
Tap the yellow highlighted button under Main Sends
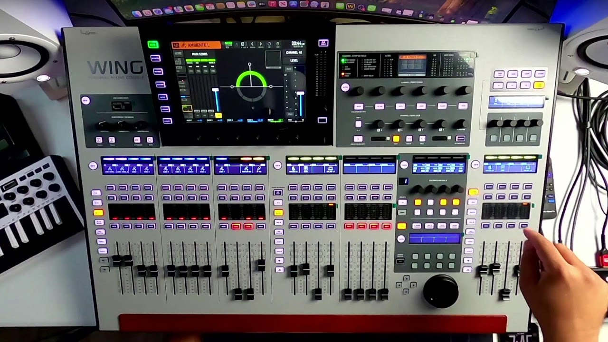[218, 115]
